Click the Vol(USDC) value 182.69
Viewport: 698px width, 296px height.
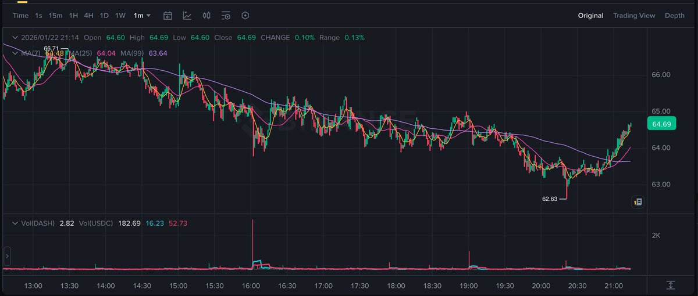tap(129, 223)
